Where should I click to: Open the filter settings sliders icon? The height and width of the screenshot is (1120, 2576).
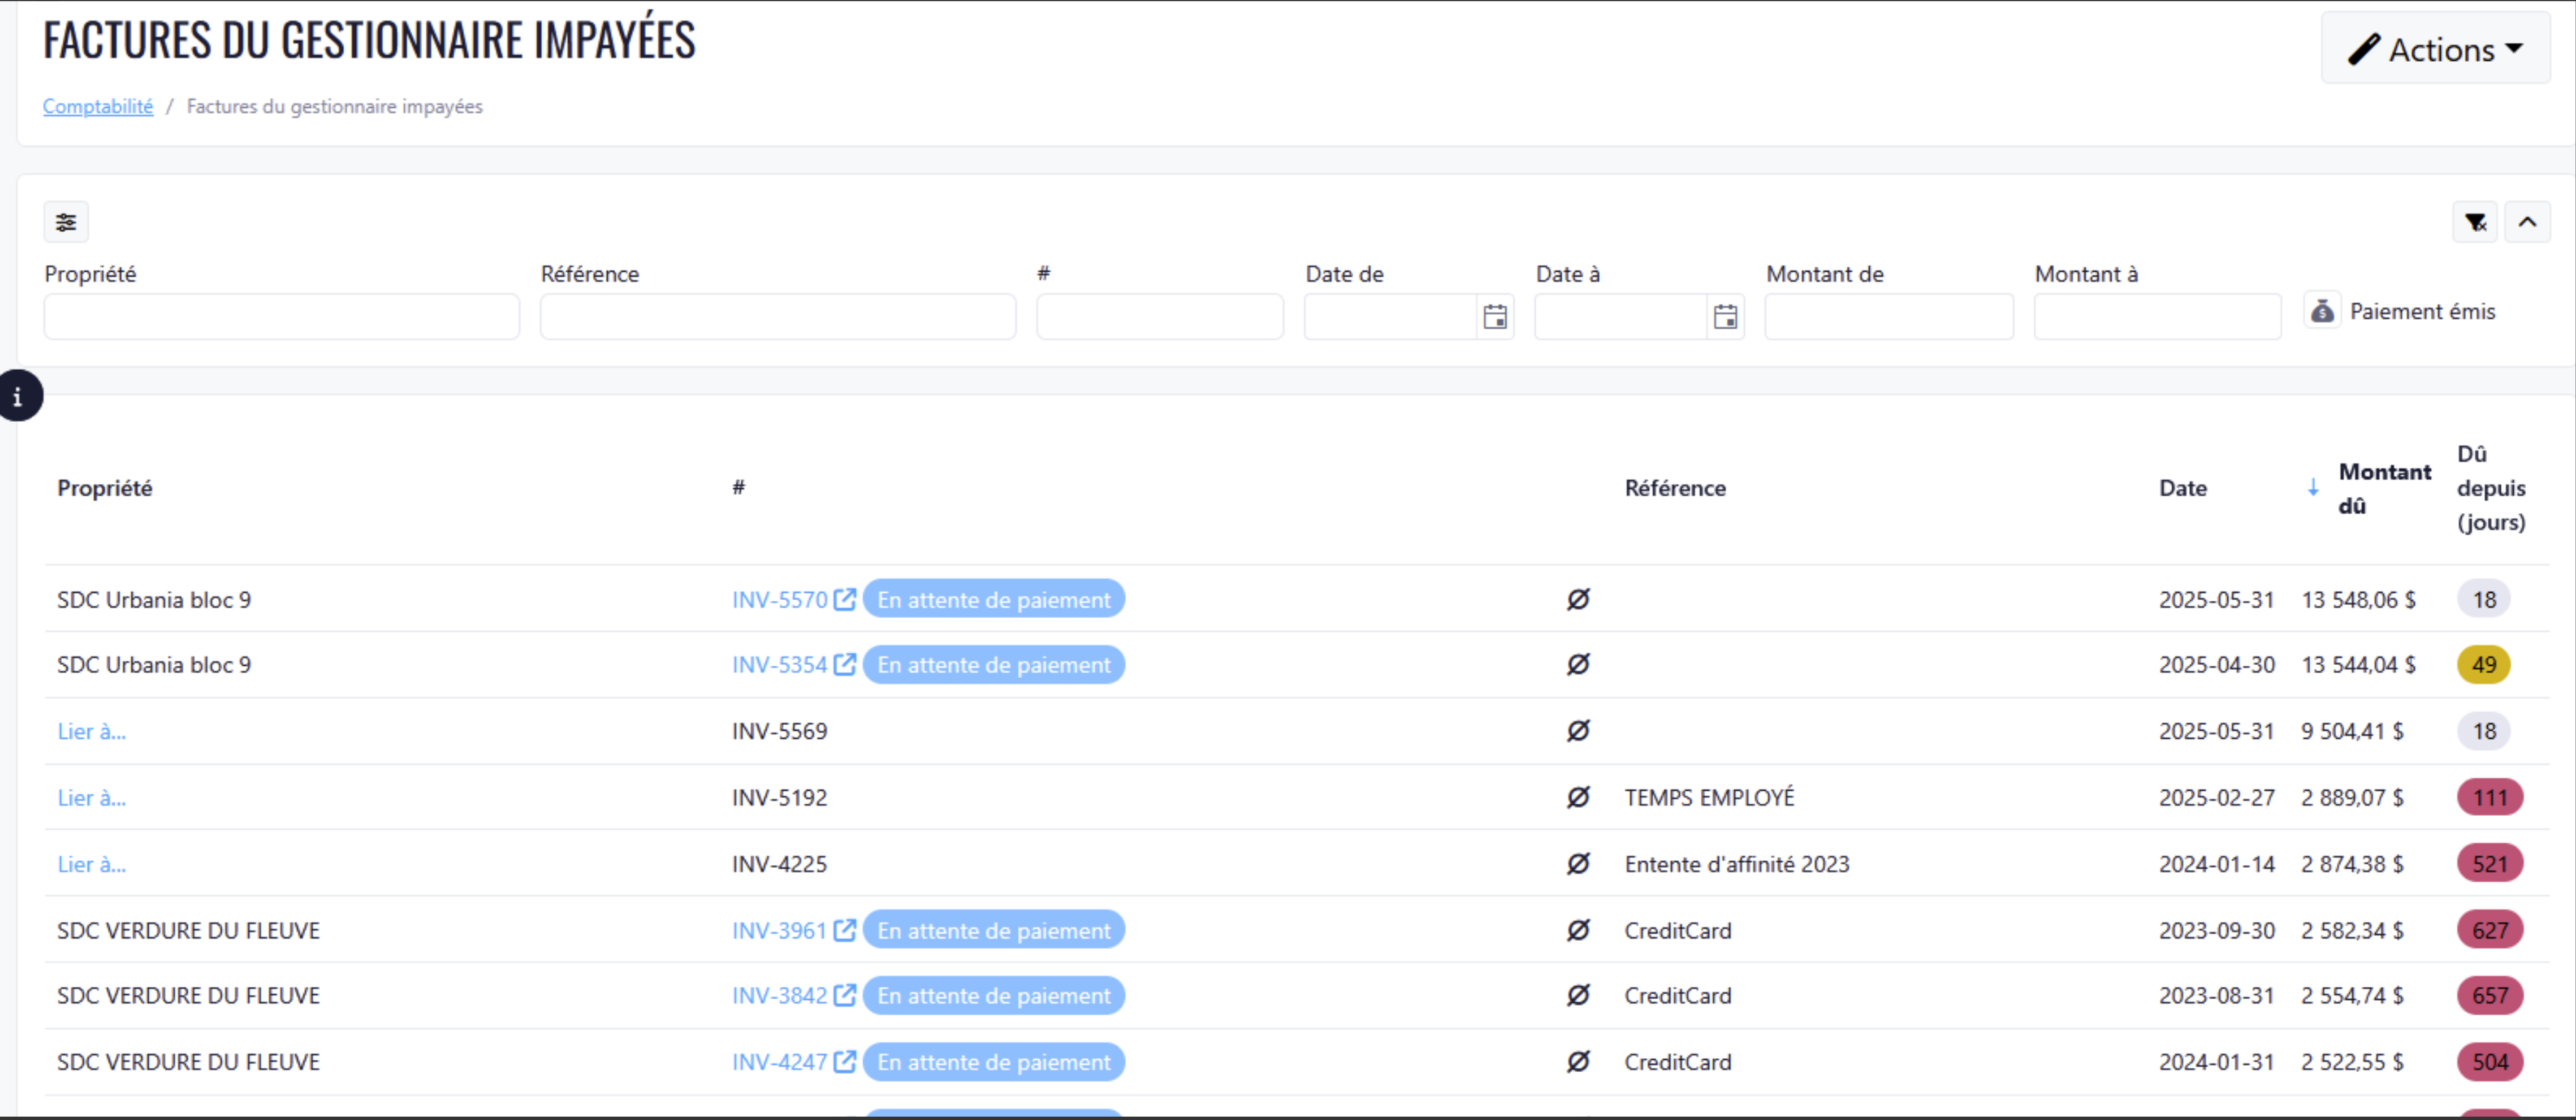pyautogui.click(x=66, y=222)
